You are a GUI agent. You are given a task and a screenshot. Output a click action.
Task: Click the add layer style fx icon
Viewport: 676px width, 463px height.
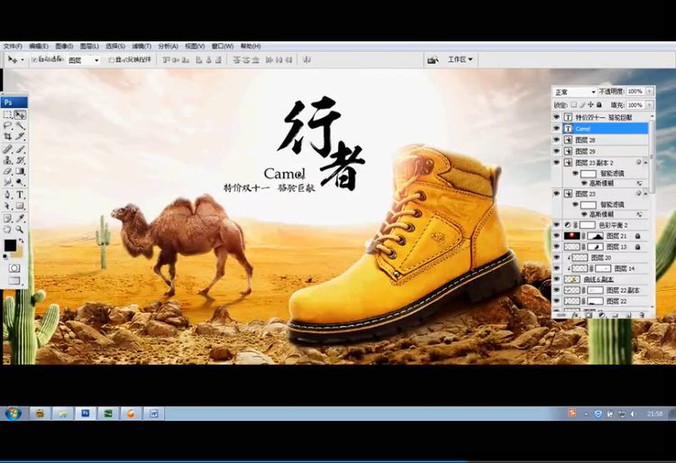pos(575,315)
